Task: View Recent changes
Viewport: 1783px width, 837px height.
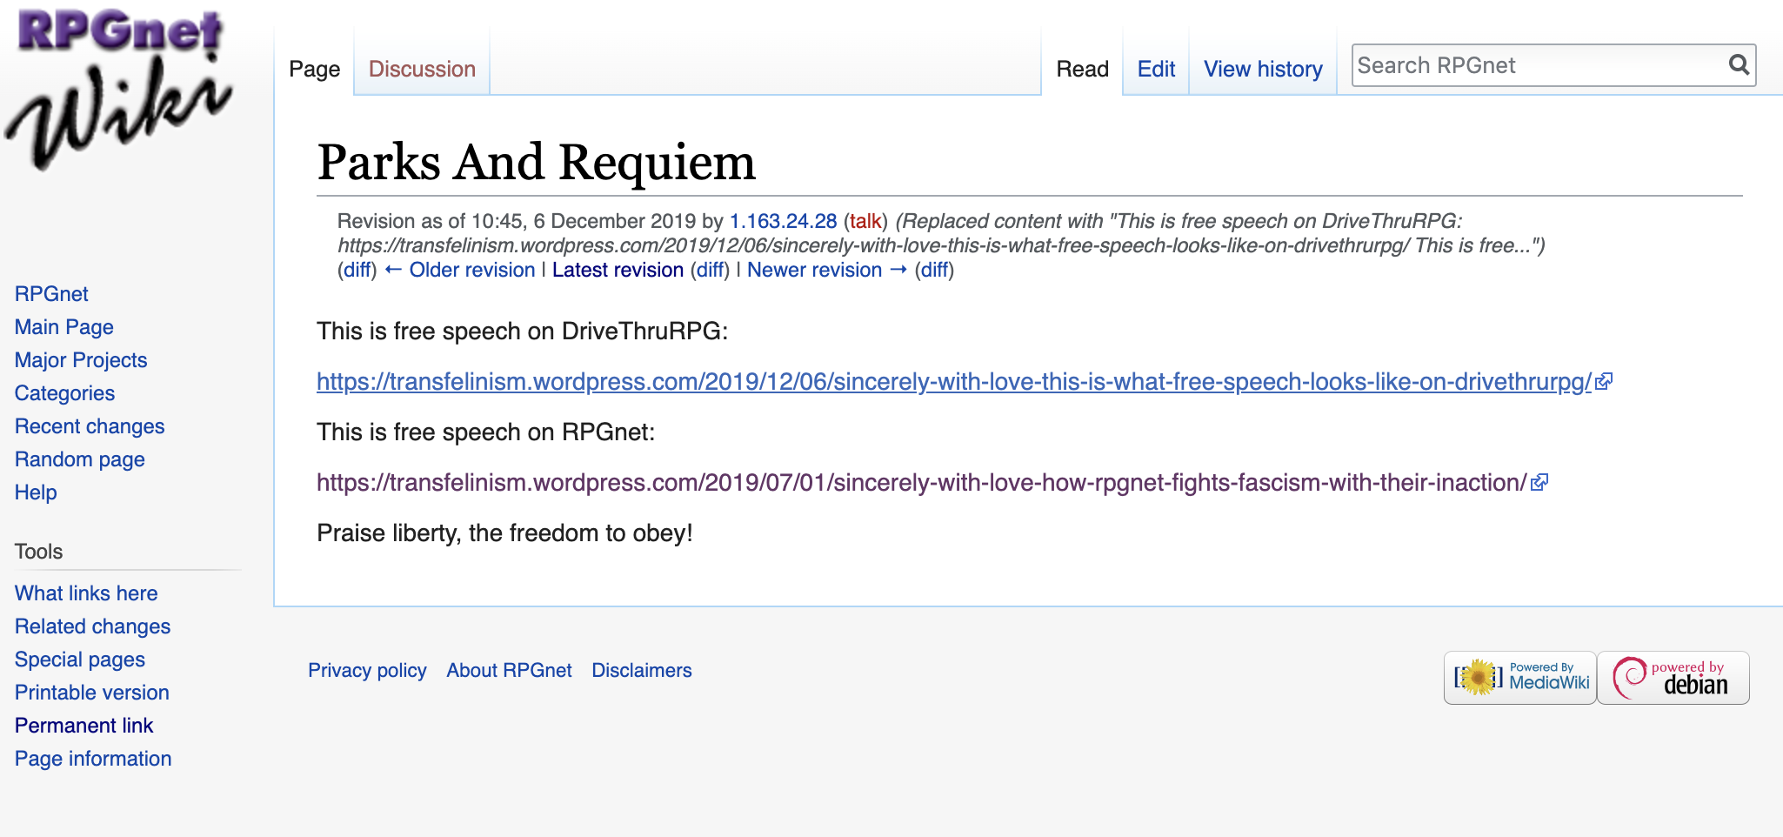Action: click(90, 426)
